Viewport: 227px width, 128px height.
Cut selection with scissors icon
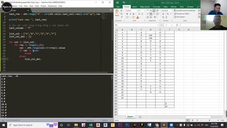121,11
